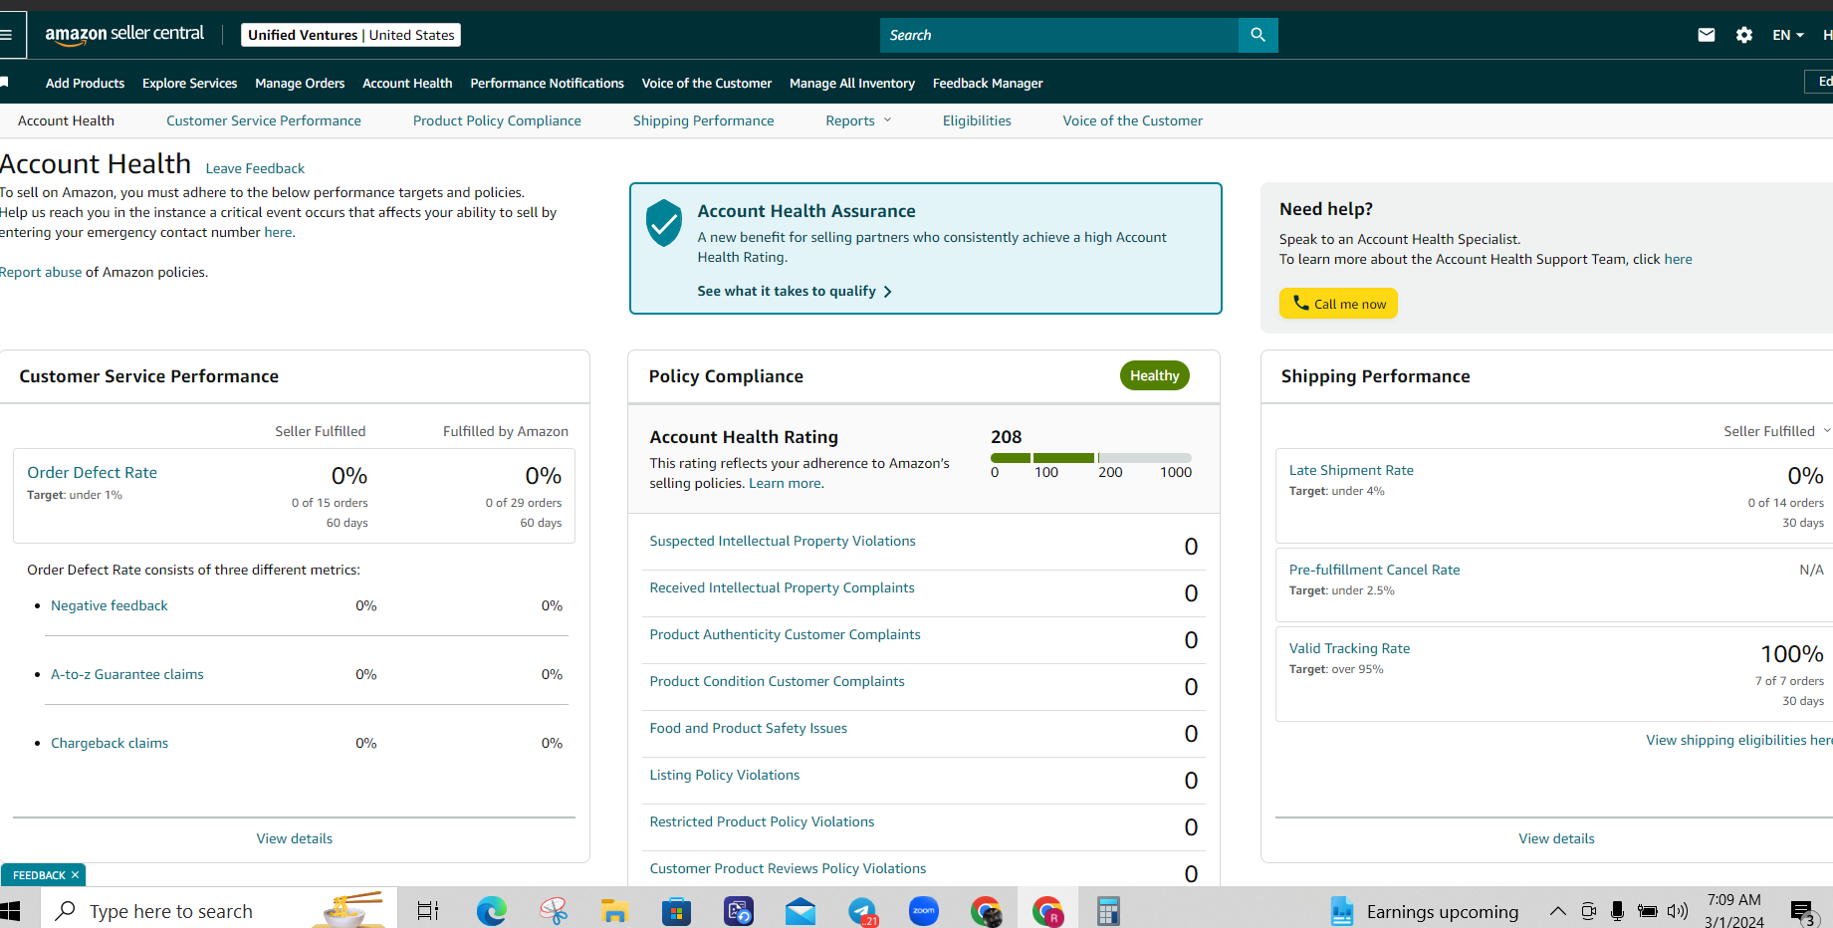Image resolution: width=1833 pixels, height=928 pixels.
Task: Open the volume control tray icon
Action: 1678,911
